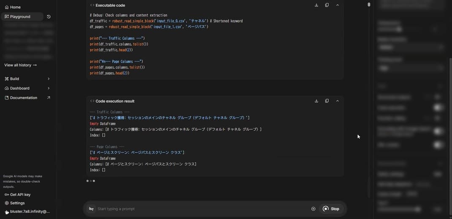452x219 pixels.
Task: Click the chat area vertical scrollbar thumb
Action: [x=369, y=5]
